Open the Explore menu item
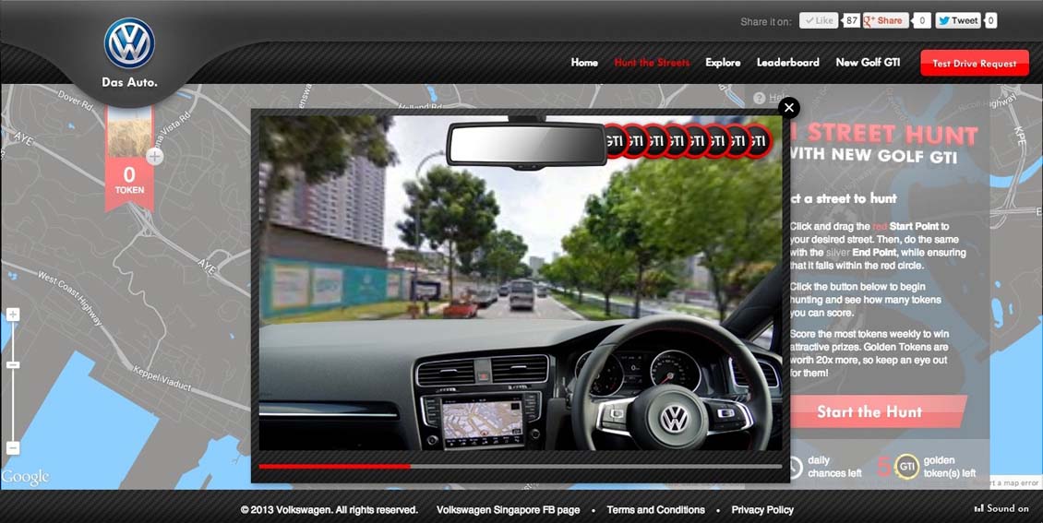The width and height of the screenshot is (1043, 523). coord(723,63)
